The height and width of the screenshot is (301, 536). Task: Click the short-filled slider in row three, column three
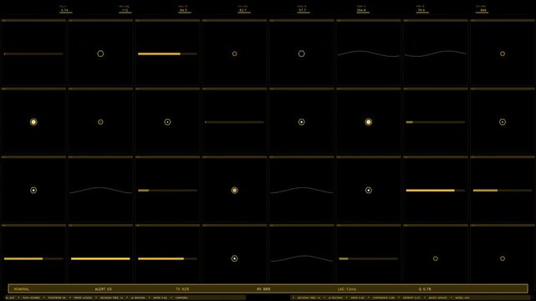click(x=167, y=191)
